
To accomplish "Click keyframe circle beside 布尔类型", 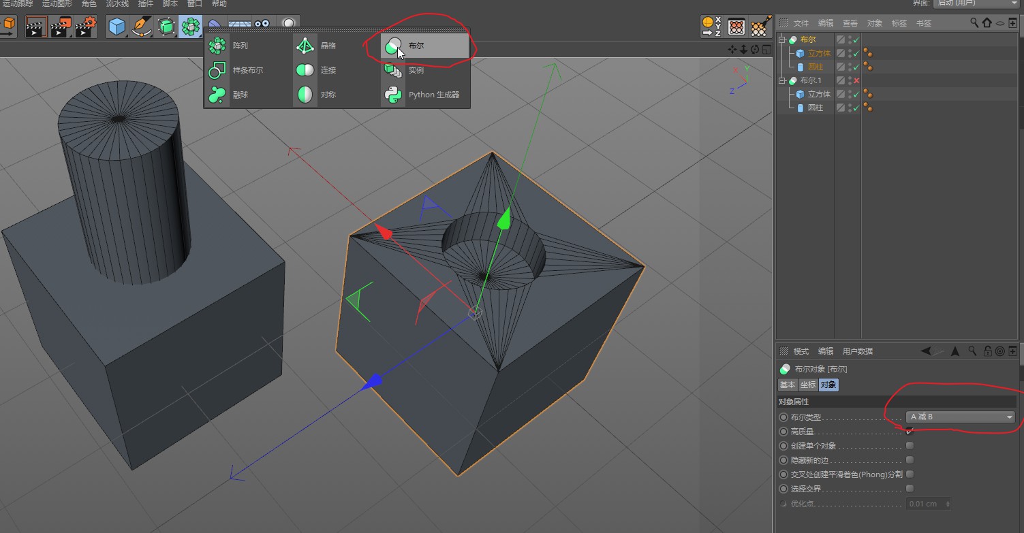I will [x=783, y=417].
